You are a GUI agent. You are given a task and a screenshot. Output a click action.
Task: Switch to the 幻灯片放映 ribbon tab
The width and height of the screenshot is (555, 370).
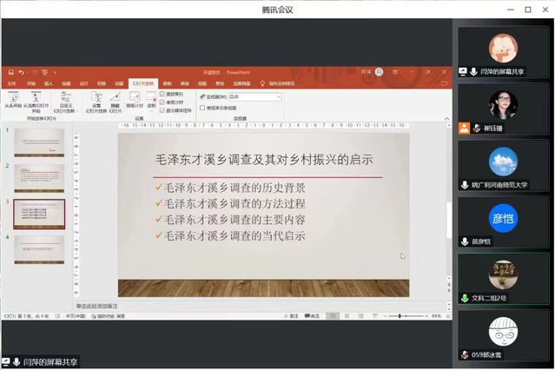click(x=141, y=83)
